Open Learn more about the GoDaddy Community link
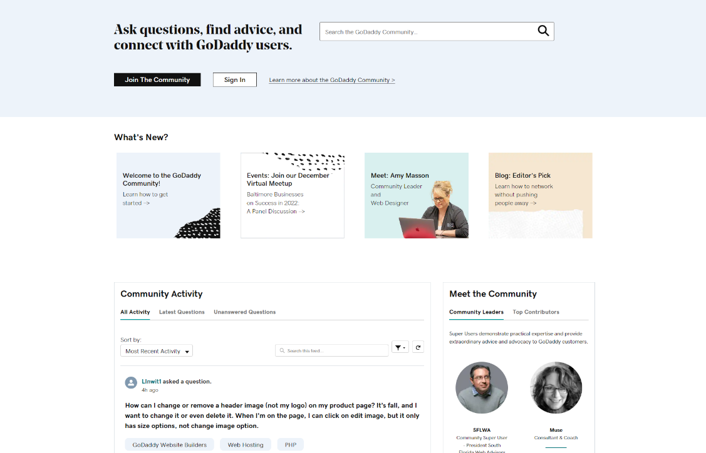 tap(332, 80)
